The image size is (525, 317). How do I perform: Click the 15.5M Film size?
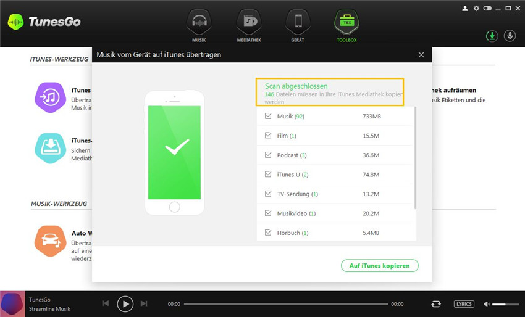tap(371, 136)
